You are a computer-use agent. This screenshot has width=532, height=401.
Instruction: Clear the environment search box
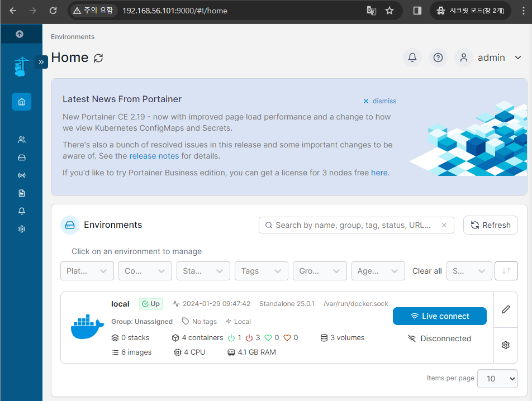point(444,225)
